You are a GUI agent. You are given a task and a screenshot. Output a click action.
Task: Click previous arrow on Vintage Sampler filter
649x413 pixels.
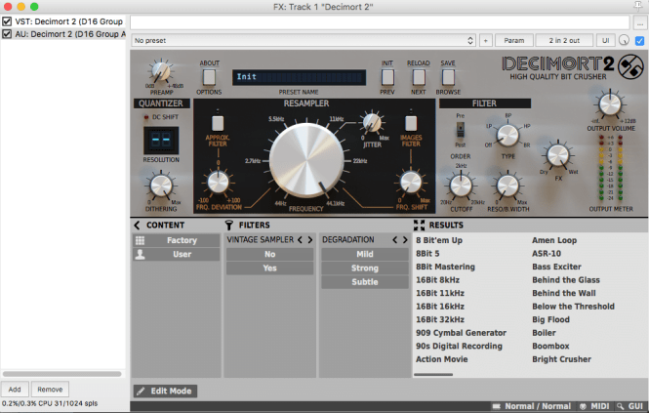pos(300,240)
